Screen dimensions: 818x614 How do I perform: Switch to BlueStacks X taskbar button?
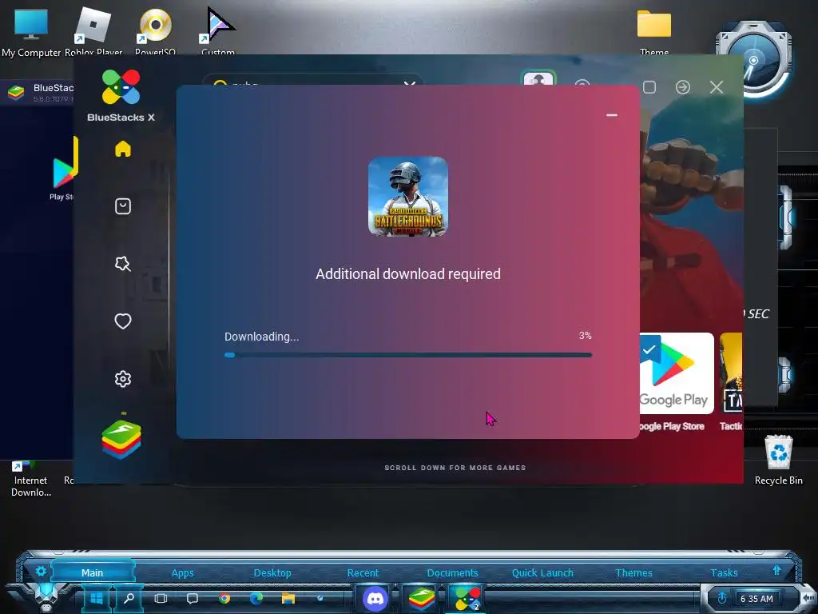pos(467,598)
